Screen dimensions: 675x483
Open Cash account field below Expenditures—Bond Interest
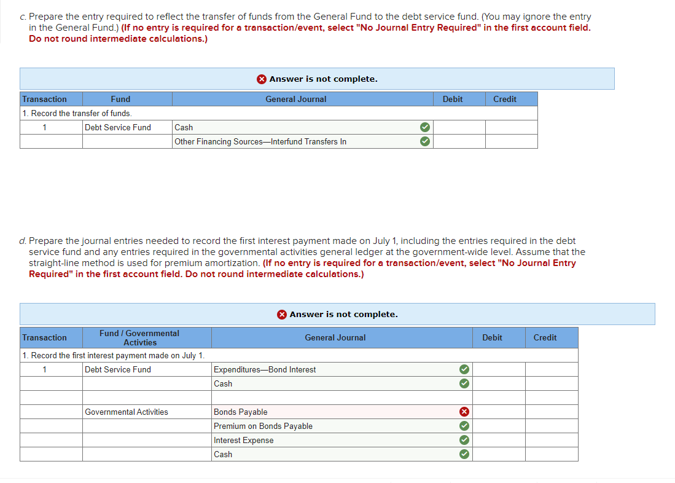click(x=342, y=383)
